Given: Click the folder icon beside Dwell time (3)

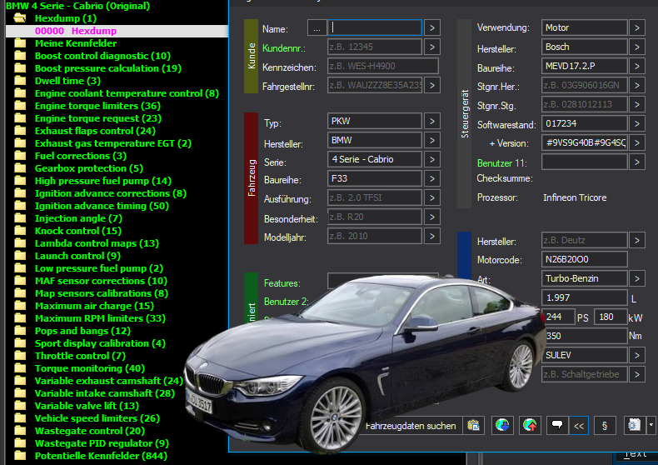Looking at the screenshot, I should tap(20, 81).
